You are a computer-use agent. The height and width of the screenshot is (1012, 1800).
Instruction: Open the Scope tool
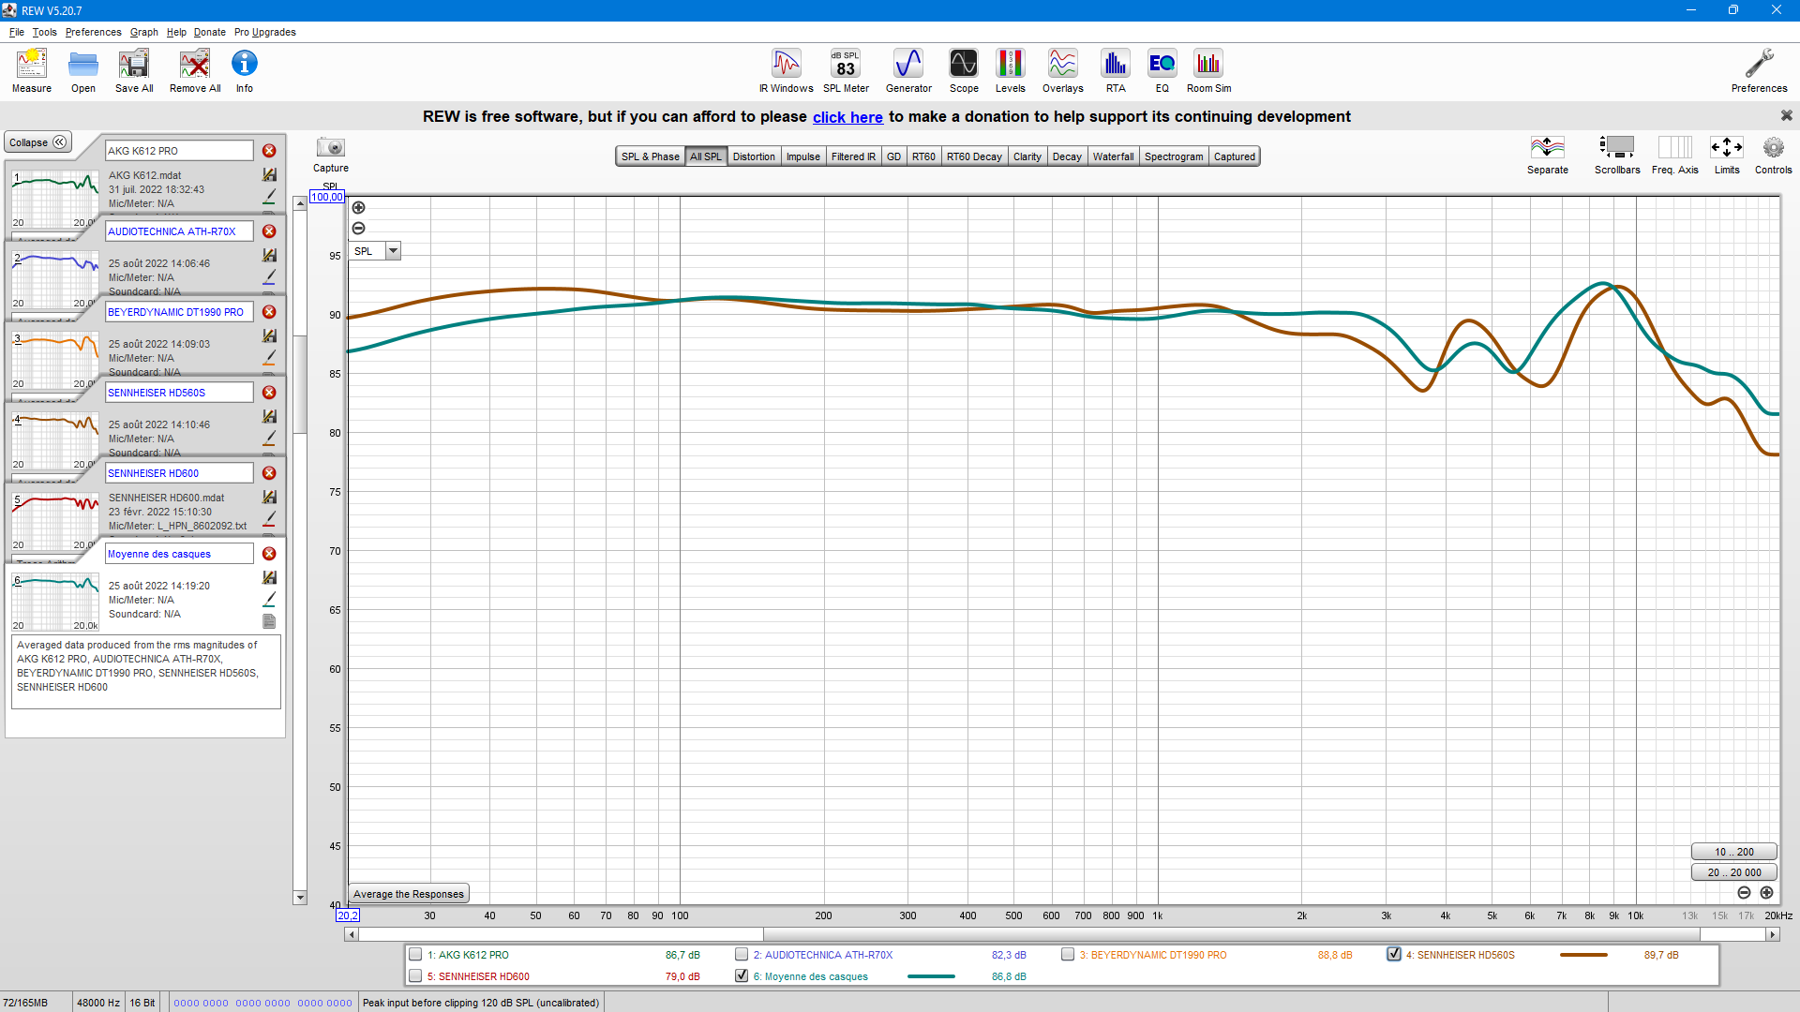point(964,70)
